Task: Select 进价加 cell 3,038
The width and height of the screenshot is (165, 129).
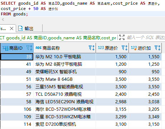Action: [x=145, y=102]
